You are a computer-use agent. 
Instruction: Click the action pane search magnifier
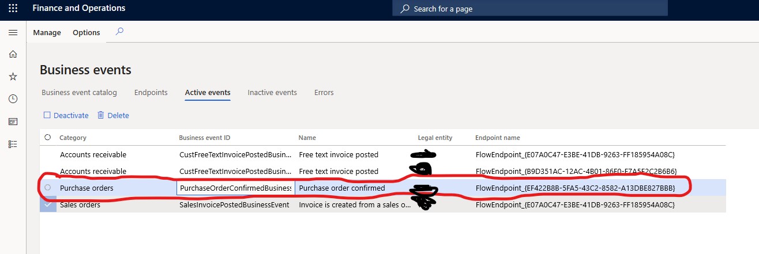pos(119,32)
